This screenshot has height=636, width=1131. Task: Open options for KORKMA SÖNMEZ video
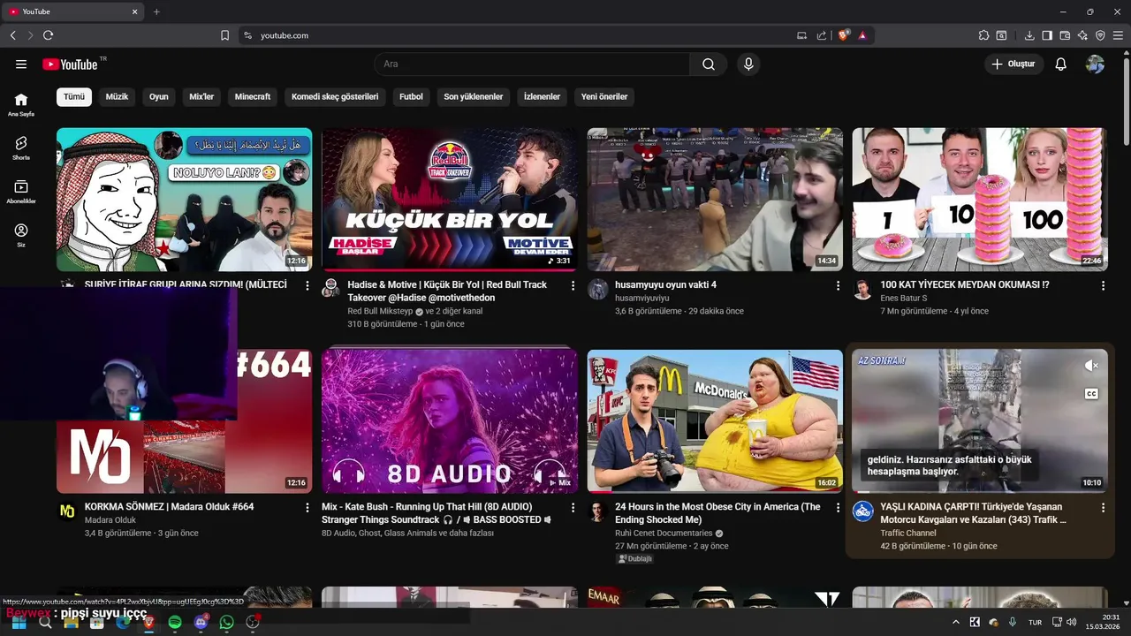coord(307,508)
